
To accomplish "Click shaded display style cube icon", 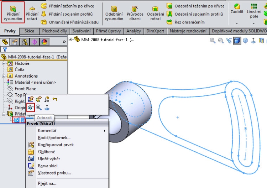I will (x=237, y=41).
